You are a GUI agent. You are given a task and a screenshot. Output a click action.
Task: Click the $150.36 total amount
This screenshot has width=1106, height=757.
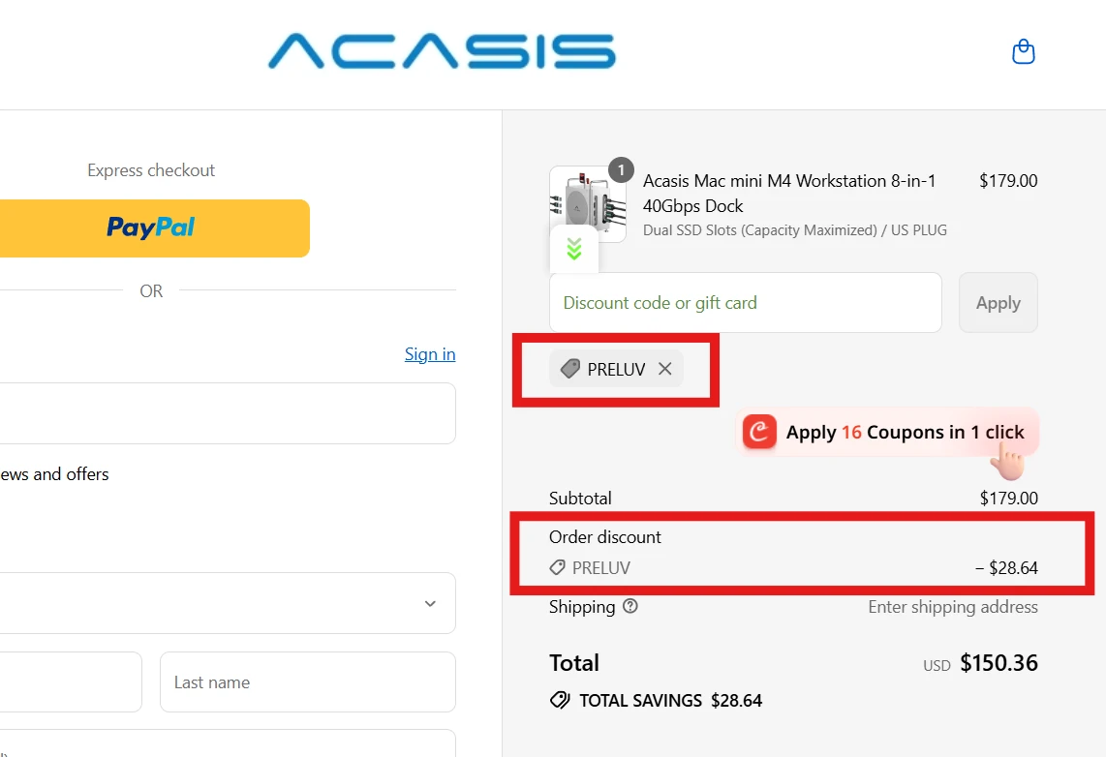point(998,662)
